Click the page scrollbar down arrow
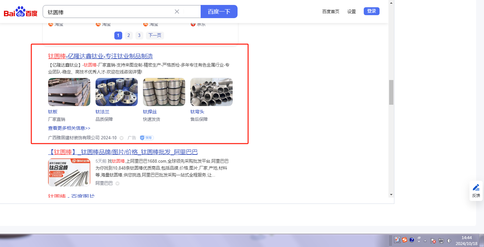This screenshot has height=247, width=484. pos(391,195)
